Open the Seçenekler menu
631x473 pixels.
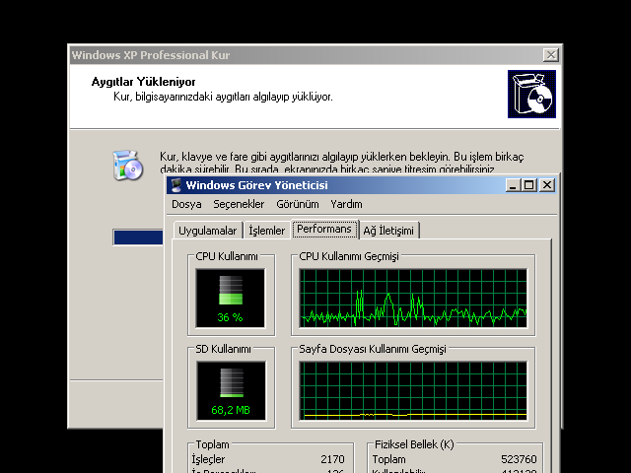pos(239,204)
